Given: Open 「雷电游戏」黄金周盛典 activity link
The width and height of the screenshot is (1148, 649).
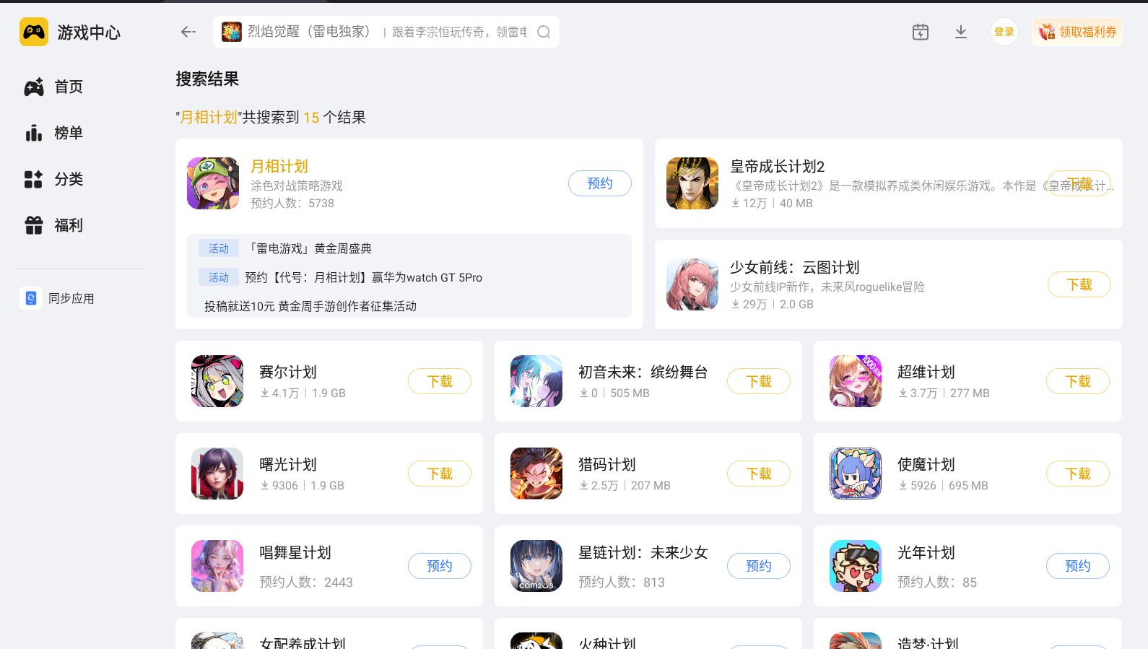Looking at the screenshot, I should tap(310, 248).
